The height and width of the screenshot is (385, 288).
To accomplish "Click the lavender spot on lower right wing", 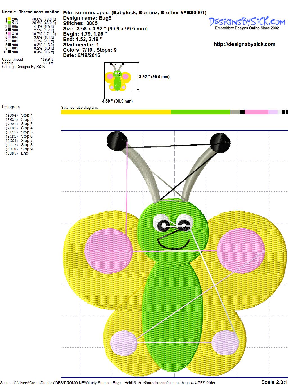I will click(225, 343).
